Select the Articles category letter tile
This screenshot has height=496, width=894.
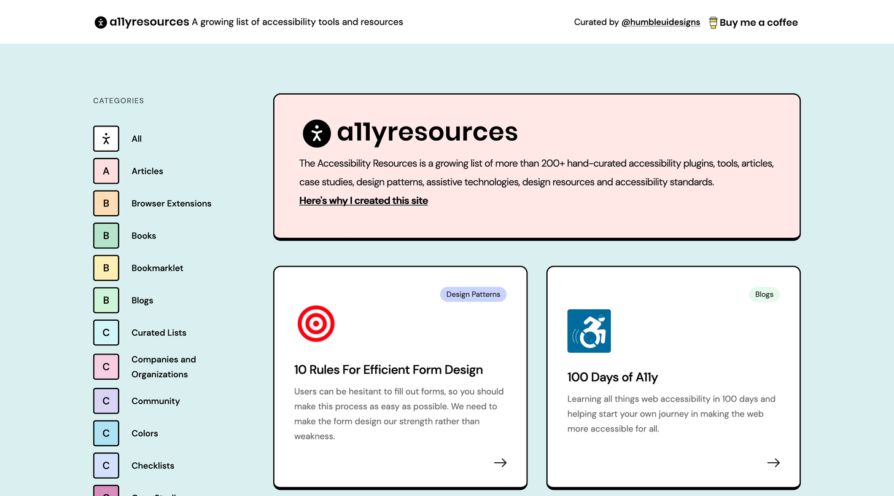tap(106, 171)
